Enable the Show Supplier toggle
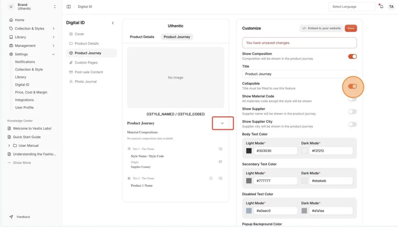This screenshot has height=227, width=398. [x=352, y=112]
